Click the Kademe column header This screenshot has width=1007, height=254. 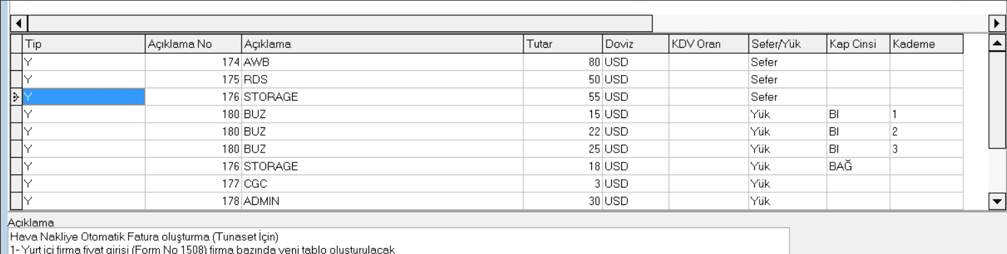[927, 44]
